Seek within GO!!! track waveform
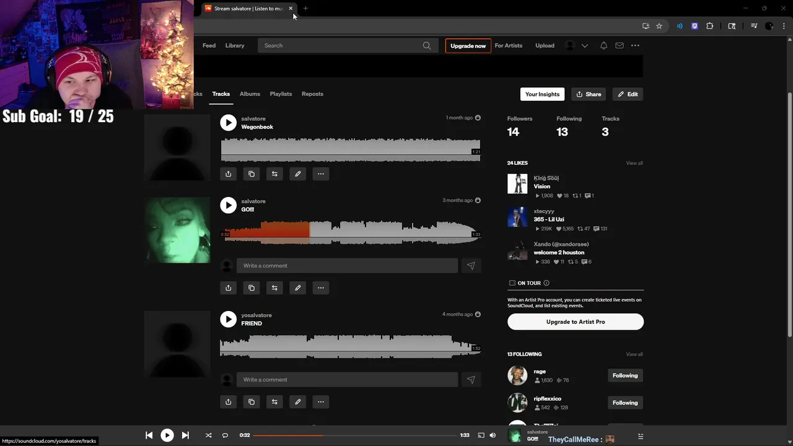The height and width of the screenshot is (446, 793). coord(351,233)
